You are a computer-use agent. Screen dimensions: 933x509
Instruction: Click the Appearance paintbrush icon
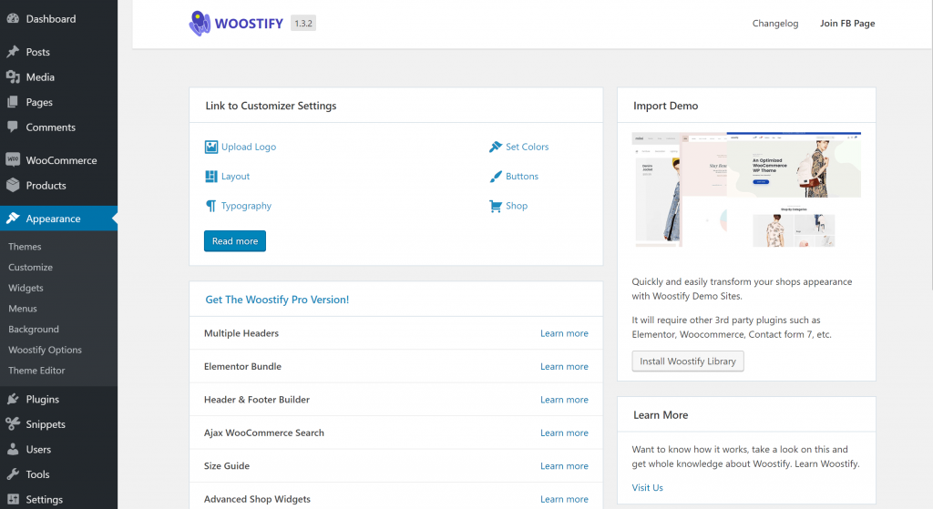pyautogui.click(x=13, y=219)
